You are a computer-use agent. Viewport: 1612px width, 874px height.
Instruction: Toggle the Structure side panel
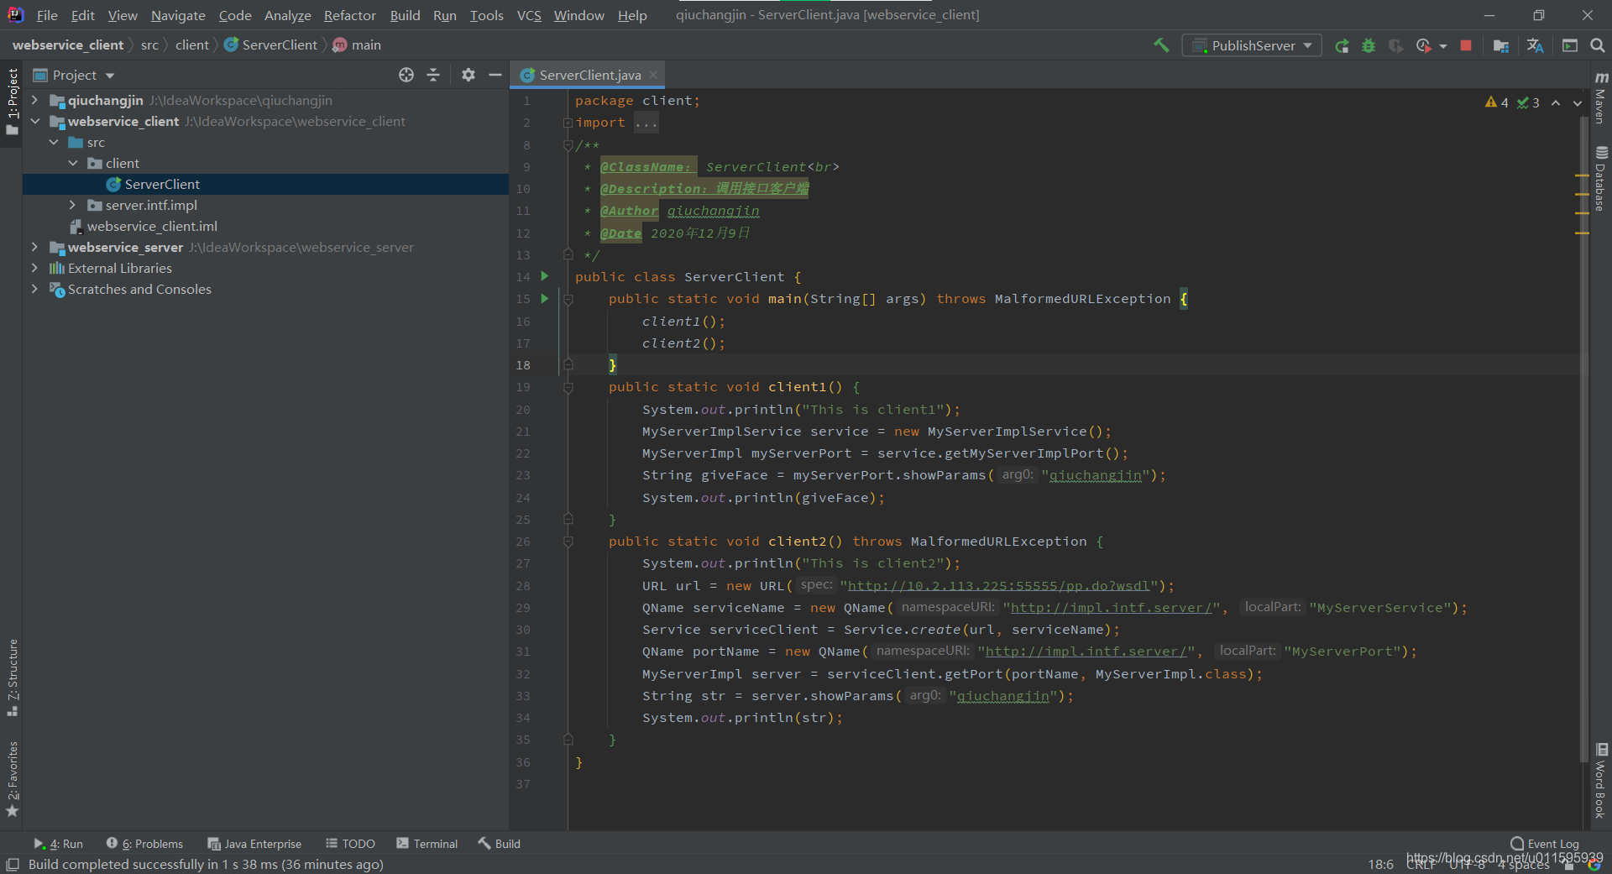[13, 678]
